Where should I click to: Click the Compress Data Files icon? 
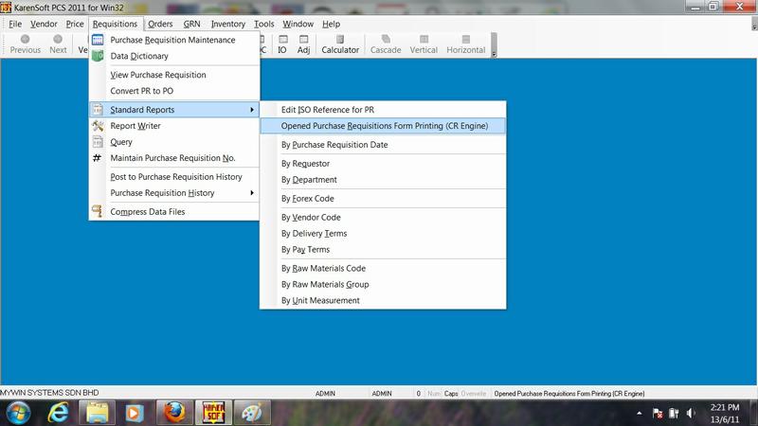(98, 211)
